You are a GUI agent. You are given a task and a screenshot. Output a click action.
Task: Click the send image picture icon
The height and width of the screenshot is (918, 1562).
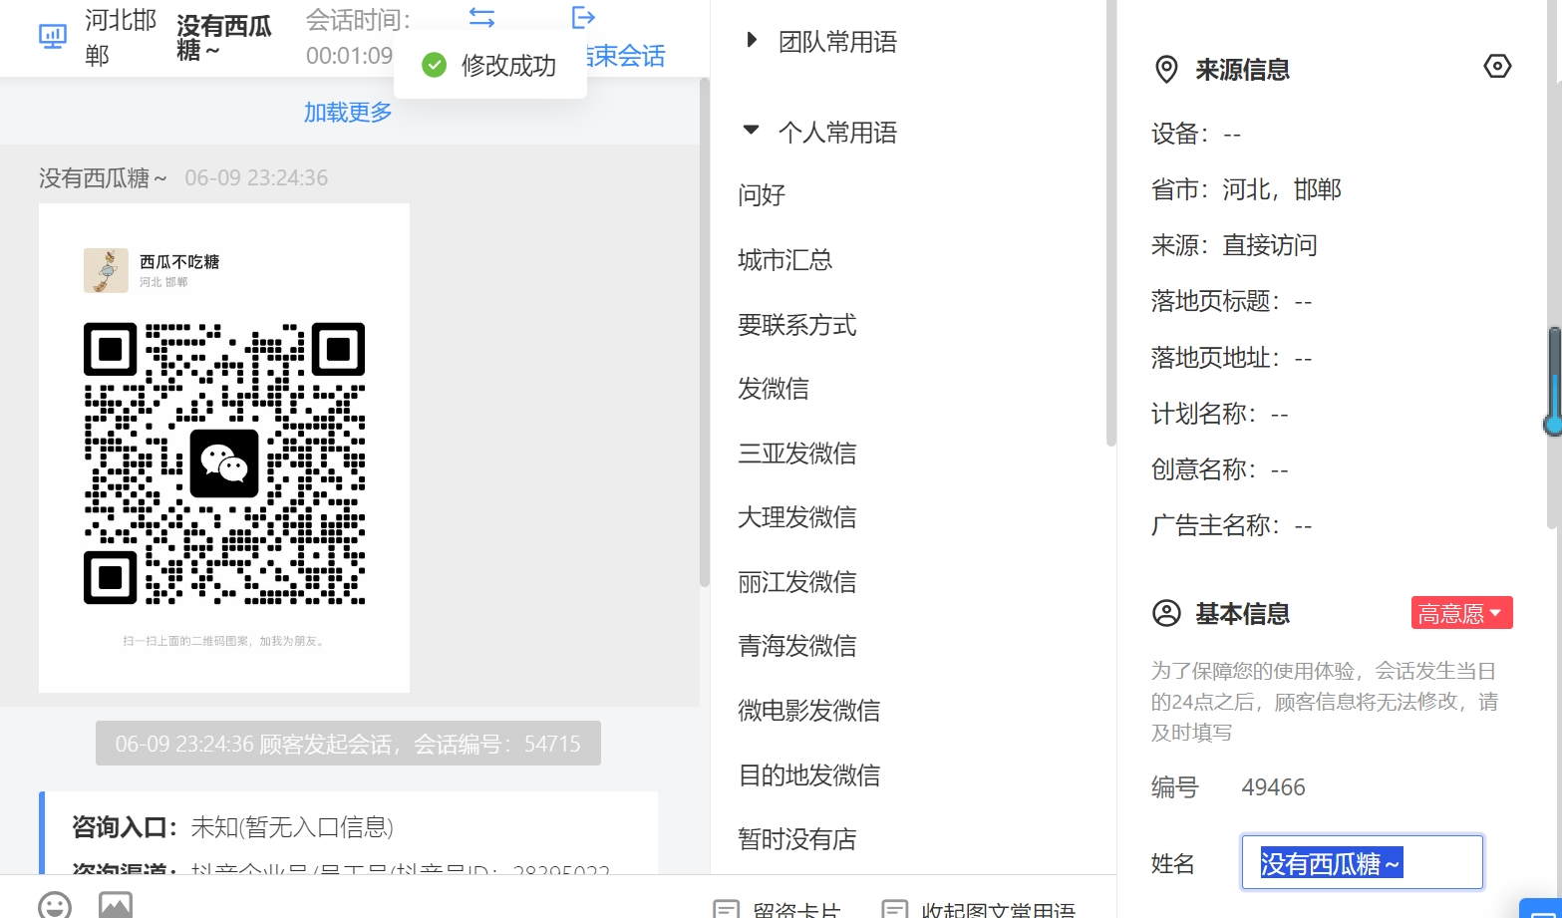coord(116,906)
